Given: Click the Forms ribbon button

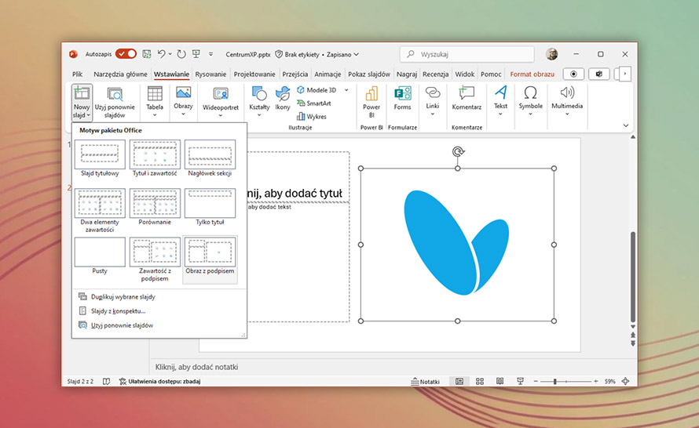Looking at the screenshot, I should pos(402,99).
